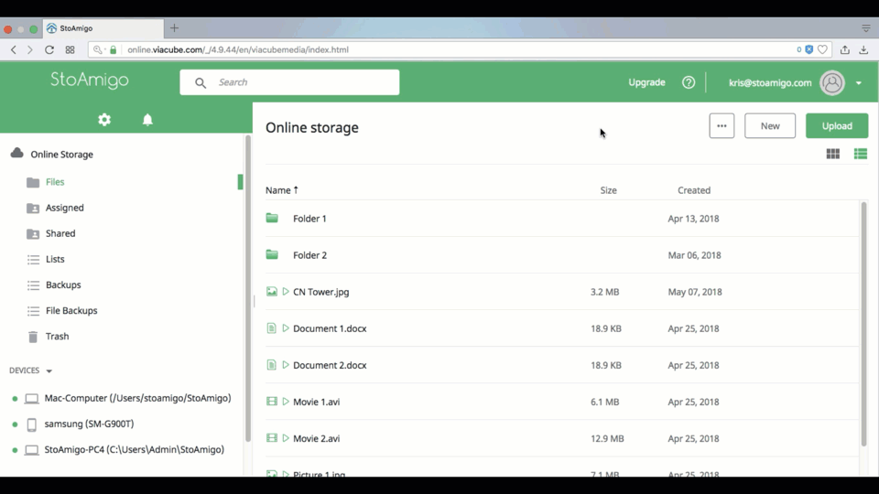This screenshot has width=879, height=494.
Task: Click the Upgrade link
Action: click(646, 82)
